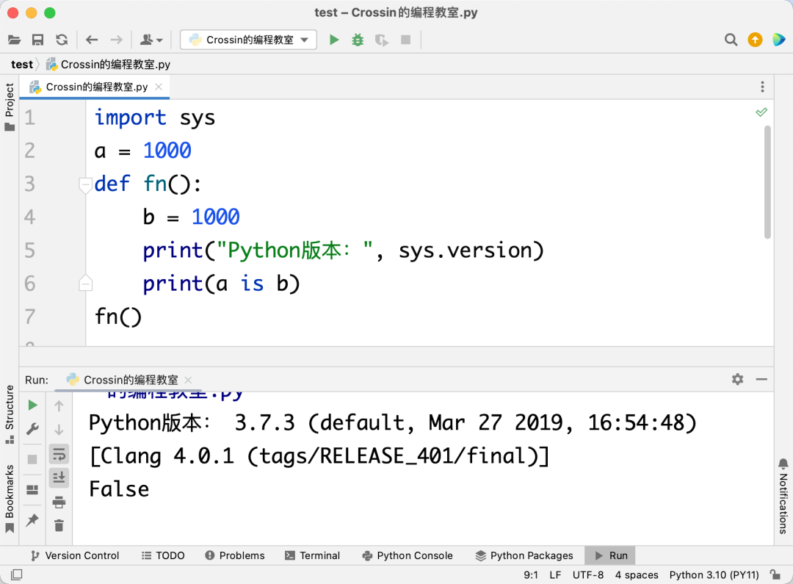Clear console output with trash icon
The width and height of the screenshot is (793, 584).
59,525
